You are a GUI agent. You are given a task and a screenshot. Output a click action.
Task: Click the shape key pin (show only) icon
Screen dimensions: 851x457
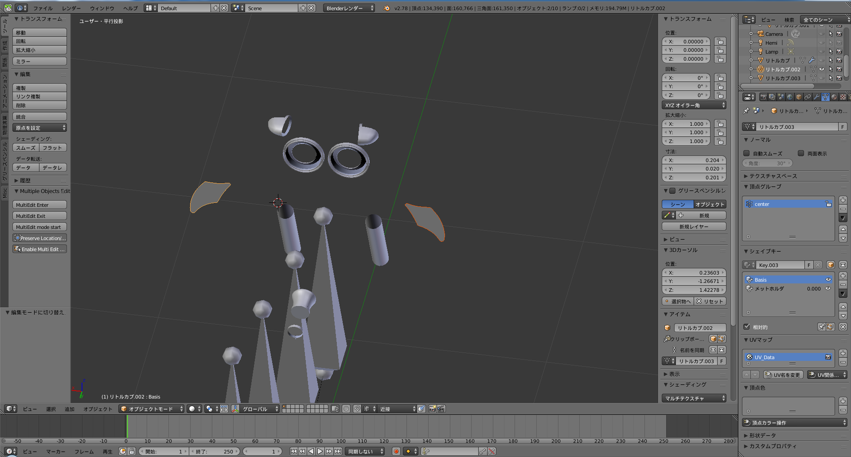click(x=822, y=327)
